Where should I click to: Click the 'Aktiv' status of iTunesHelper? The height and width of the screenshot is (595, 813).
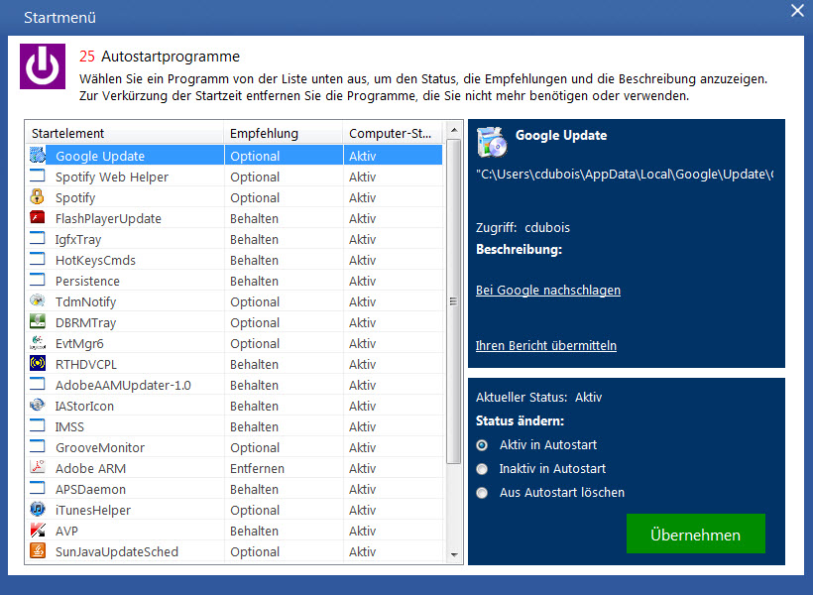[363, 510]
